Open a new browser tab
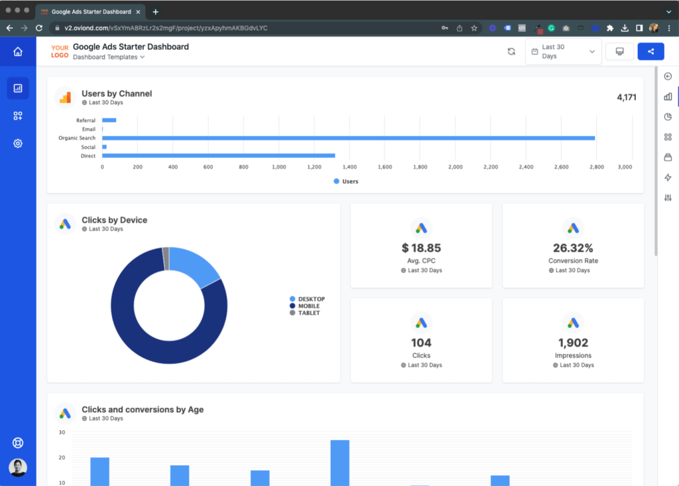 [x=155, y=12]
